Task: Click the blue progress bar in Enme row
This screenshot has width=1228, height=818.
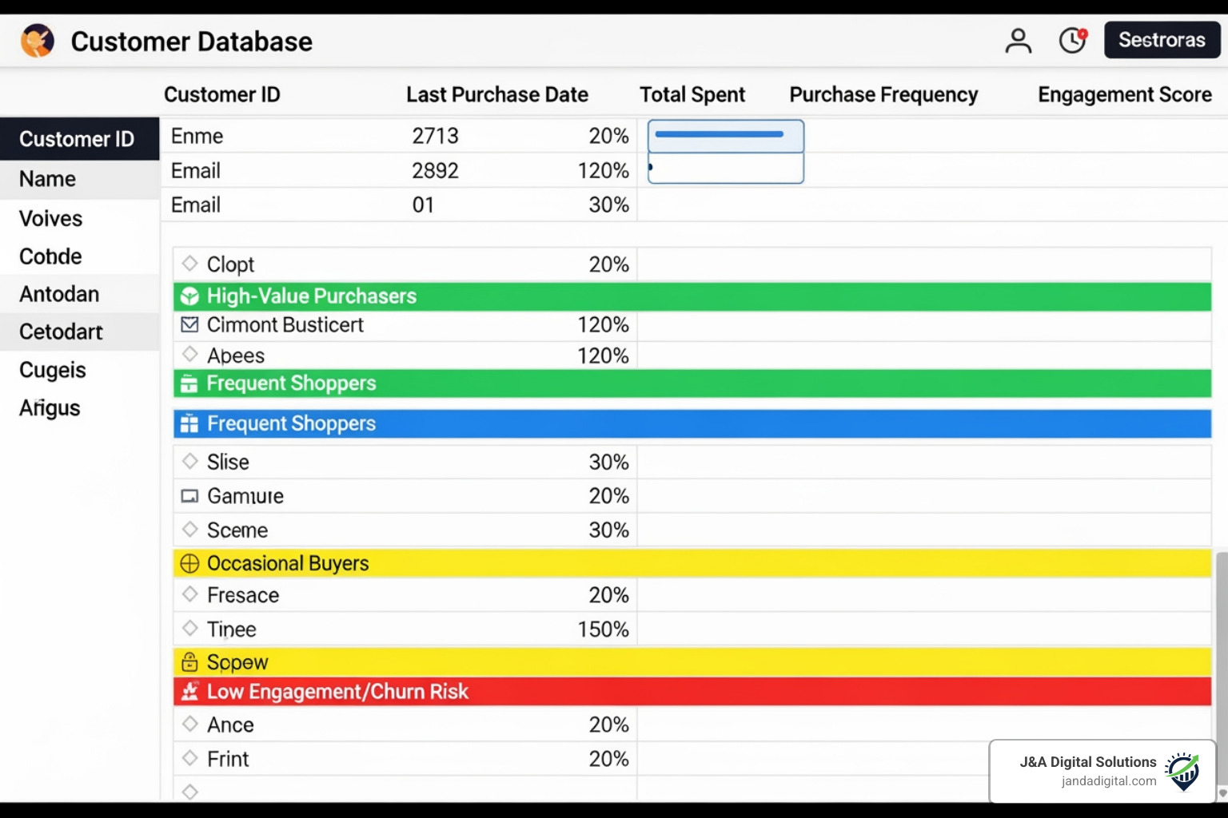Action: point(719,134)
